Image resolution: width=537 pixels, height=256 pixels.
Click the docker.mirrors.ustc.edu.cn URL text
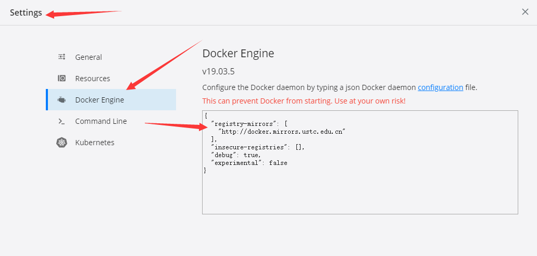pos(281,132)
